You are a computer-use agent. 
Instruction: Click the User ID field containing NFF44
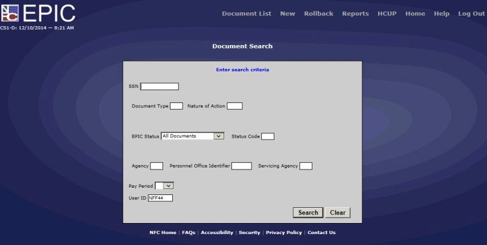(x=160, y=198)
